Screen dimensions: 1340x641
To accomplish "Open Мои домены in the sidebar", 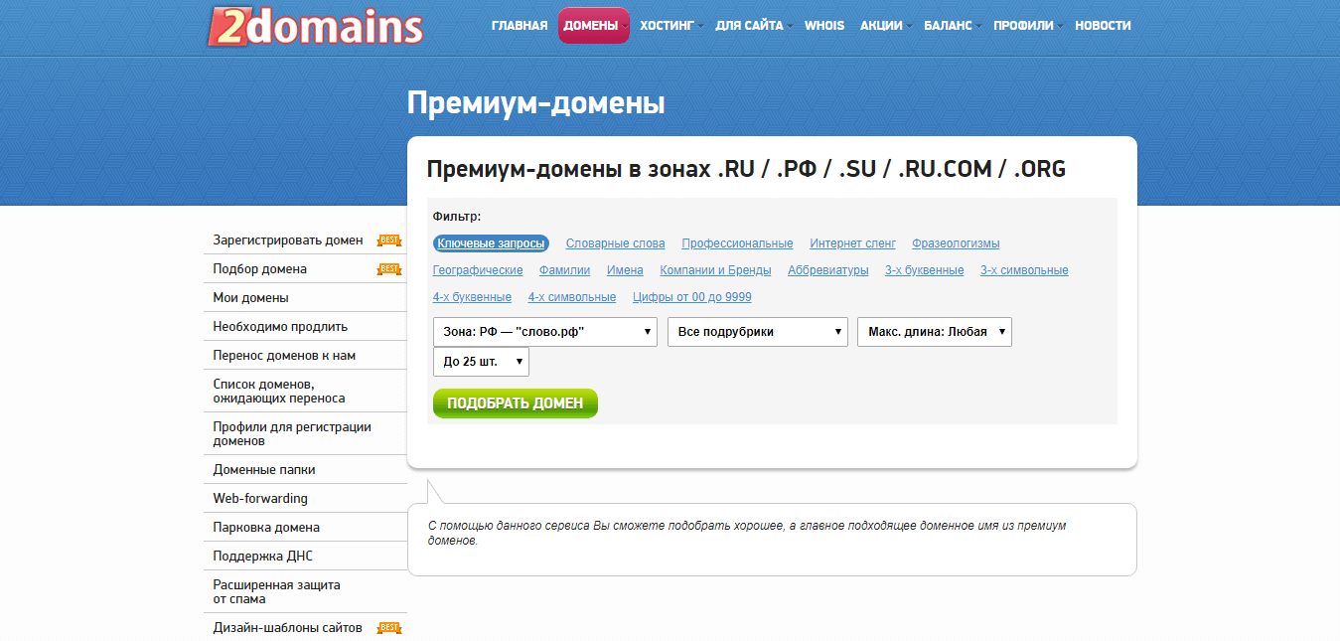I will point(251,298).
